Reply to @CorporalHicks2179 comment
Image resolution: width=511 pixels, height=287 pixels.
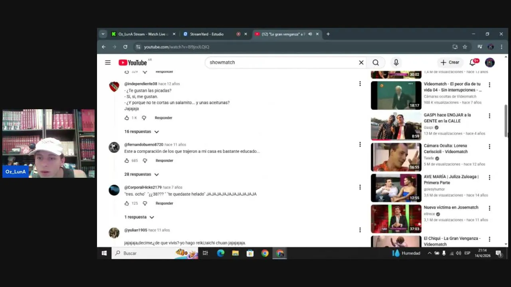pyautogui.click(x=164, y=203)
